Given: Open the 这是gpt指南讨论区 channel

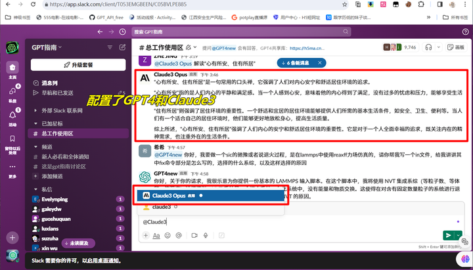Looking at the screenshot, I should (64, 166).
